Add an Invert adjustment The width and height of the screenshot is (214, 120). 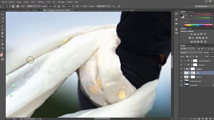pyautogui.click(x=191, y=42)
